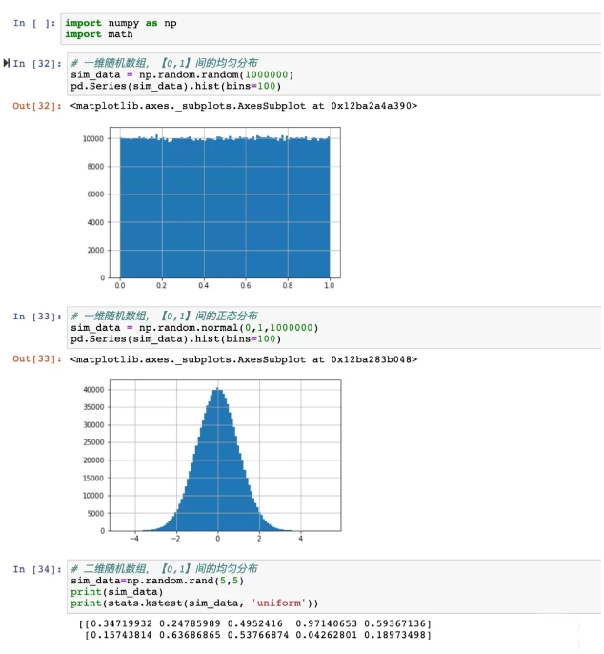Click the comment line in cell 34
604x654 pixels.
164,569
